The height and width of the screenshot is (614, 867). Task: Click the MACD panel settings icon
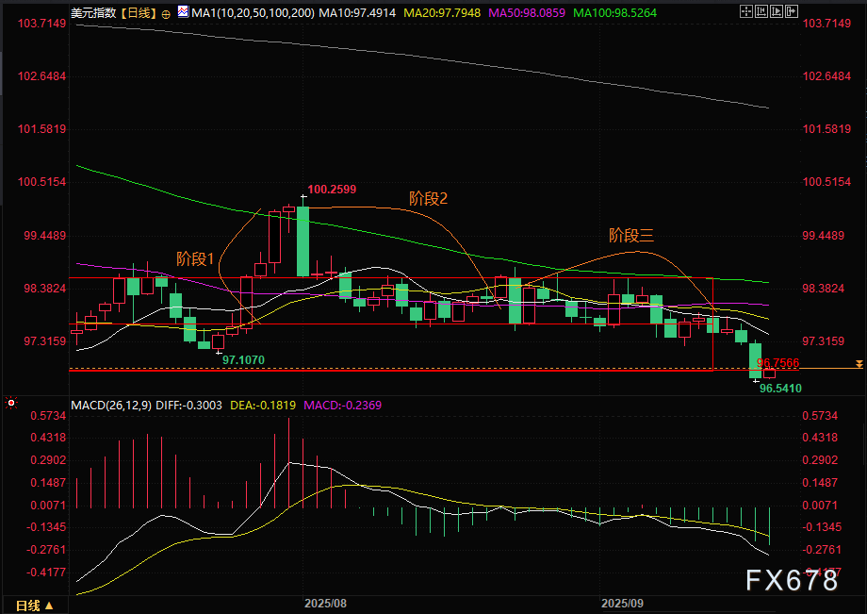[x=11, y=404]
